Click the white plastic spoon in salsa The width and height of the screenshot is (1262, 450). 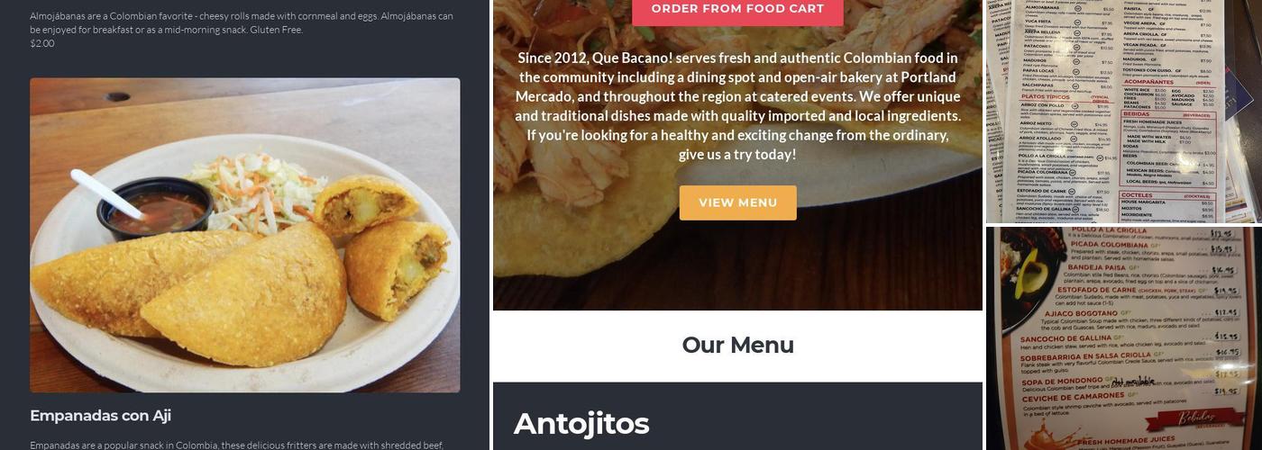pos(106,193)
